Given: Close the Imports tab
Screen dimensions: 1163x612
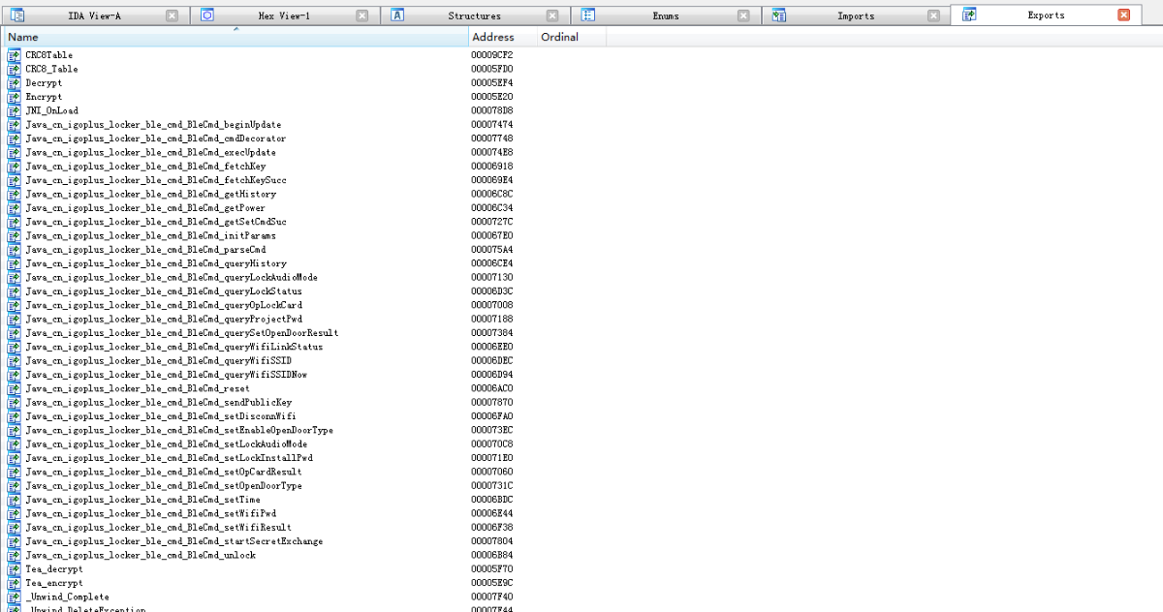Looking at the screenshot, I should (933, 15).
